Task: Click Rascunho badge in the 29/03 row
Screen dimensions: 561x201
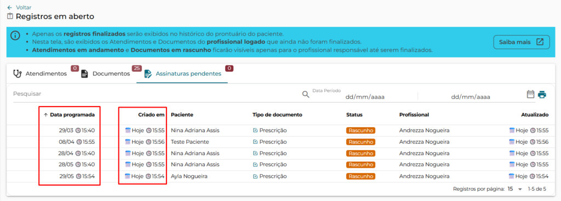Action: (x=360, y=131)
